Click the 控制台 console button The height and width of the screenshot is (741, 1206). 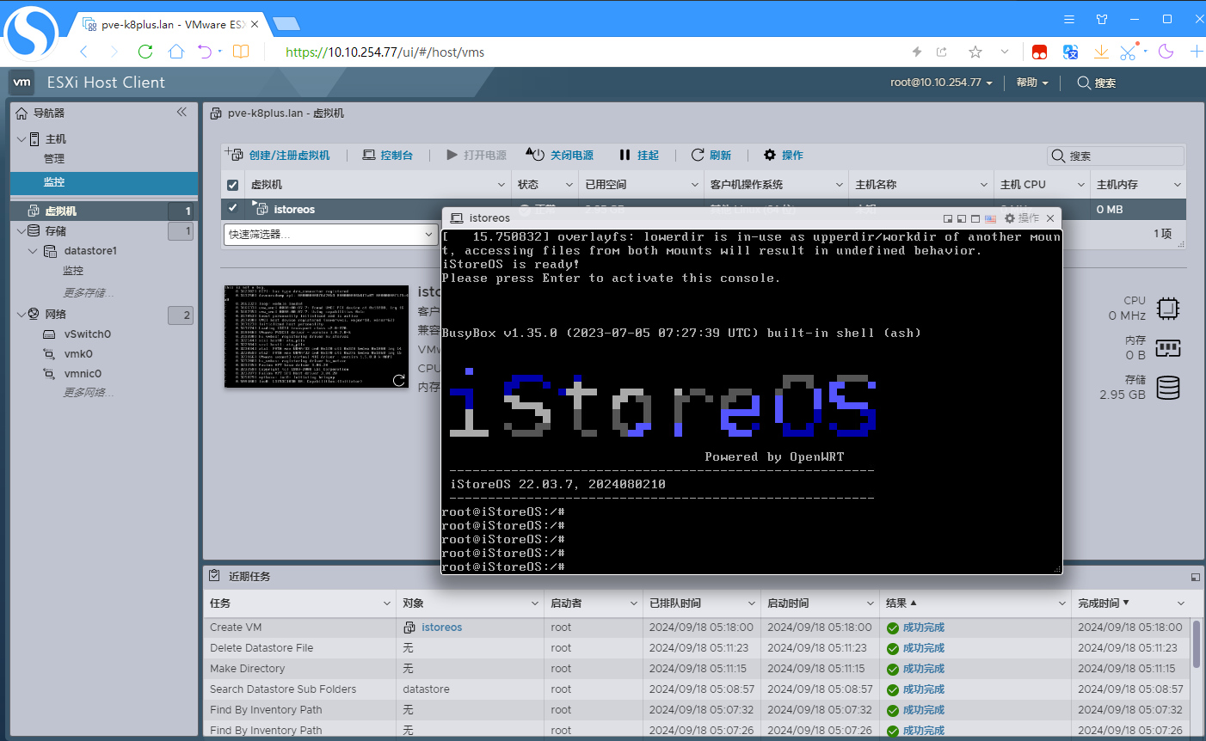point(387,155)
